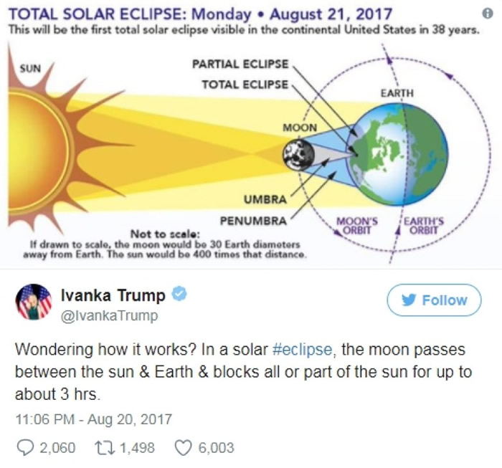Screen dimensions: 502x468
Task: Click the 6,003 likes count
Action: coord(216,448)
